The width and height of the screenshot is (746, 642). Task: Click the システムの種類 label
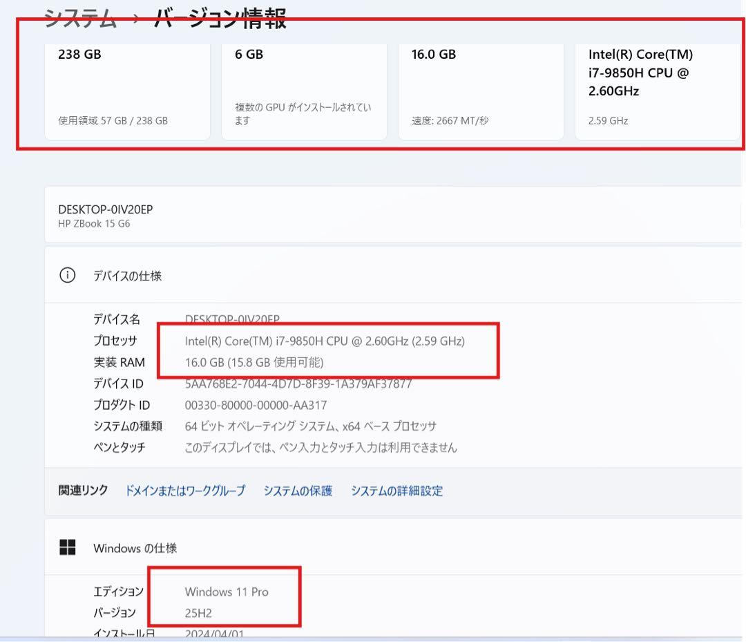click(x=128, y=426)
